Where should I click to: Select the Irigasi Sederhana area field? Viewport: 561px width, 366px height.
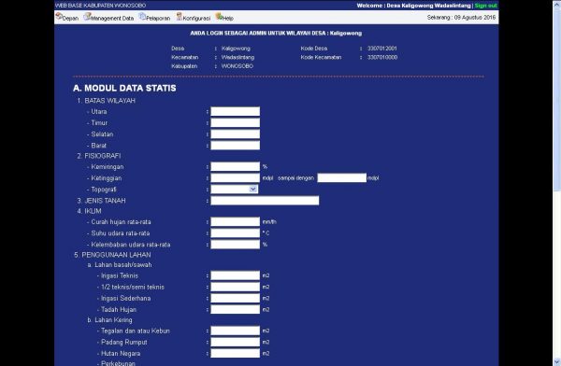coord(235,298)
